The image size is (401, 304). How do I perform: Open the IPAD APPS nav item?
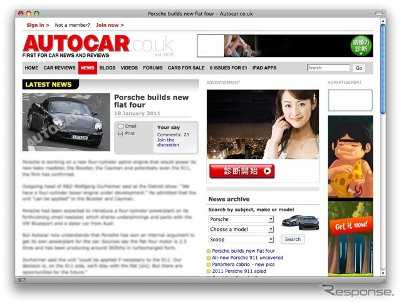coord(264,68)
